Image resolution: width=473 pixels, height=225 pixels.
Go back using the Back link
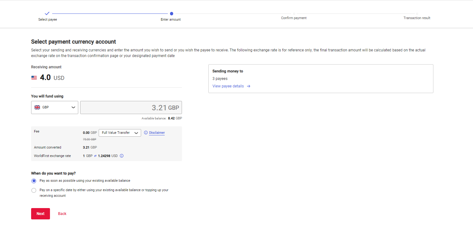pos(62,214)
